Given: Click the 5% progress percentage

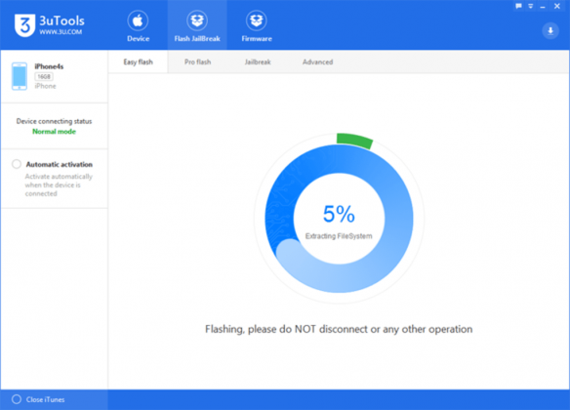Looking at the screenshot, I should (x=339, y=214).
